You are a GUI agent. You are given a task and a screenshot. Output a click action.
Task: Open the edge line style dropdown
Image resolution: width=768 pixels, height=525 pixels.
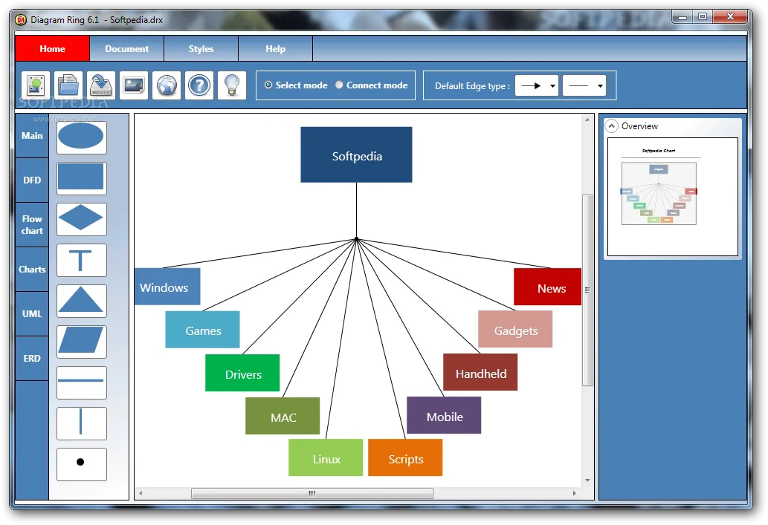click(x=584, y=85)
